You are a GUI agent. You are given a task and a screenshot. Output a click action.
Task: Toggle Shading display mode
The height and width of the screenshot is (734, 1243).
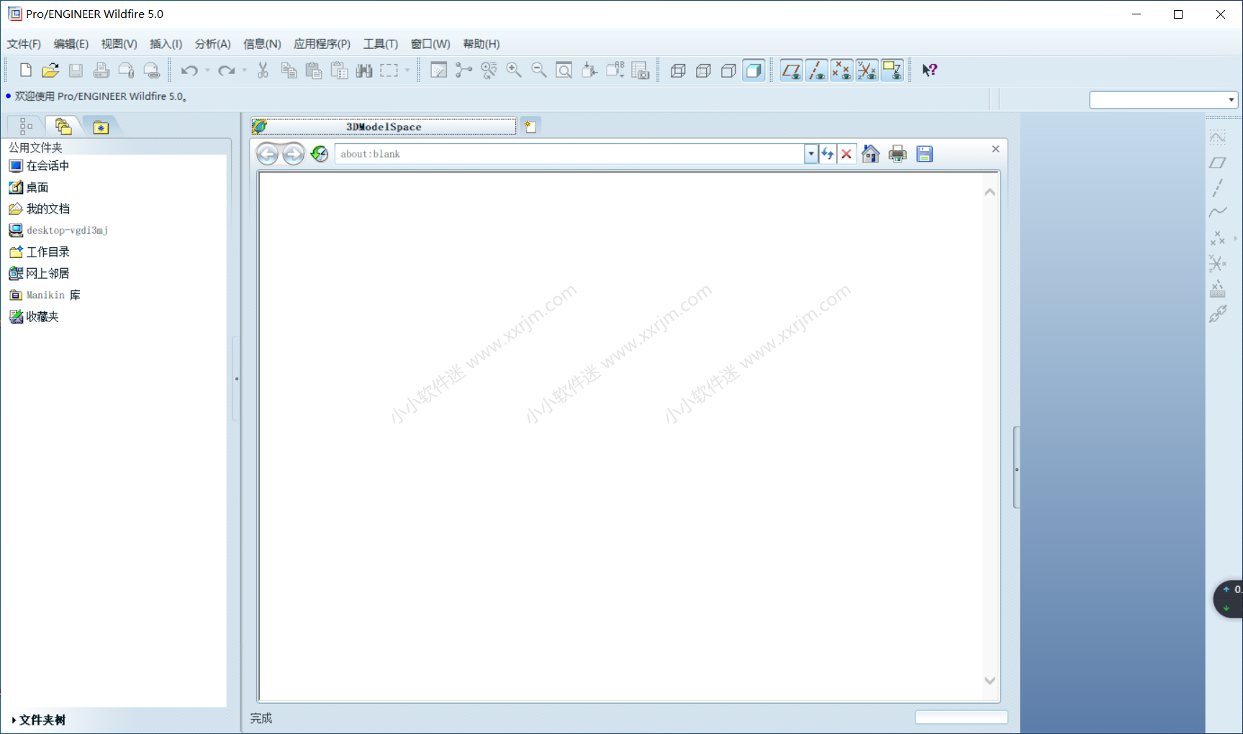(x=754, y=70)
